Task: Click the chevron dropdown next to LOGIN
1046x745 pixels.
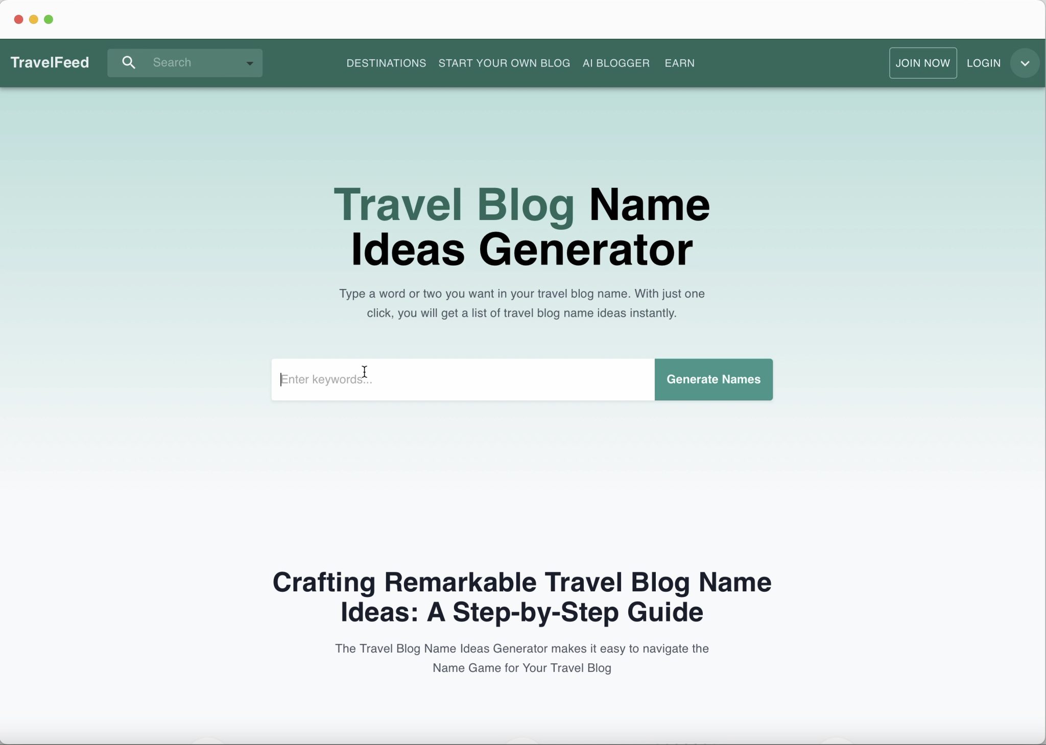Action: [x=1024, y=63]
